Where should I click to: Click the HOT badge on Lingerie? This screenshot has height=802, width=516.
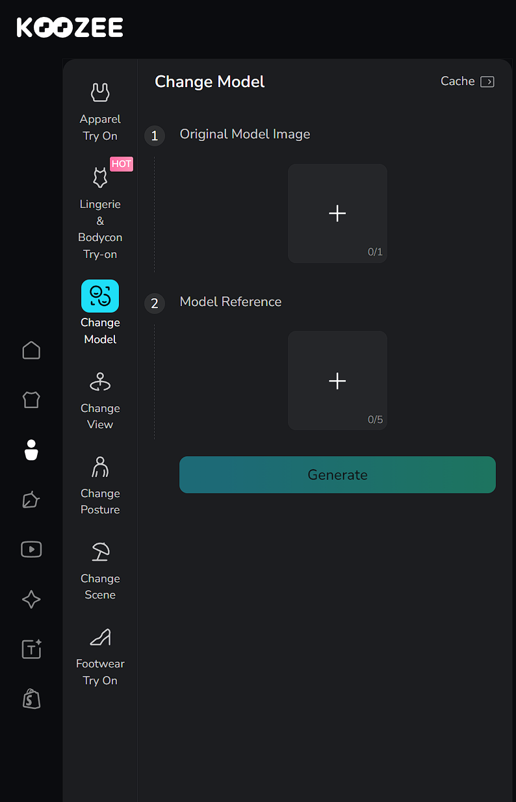pos(122,164)
